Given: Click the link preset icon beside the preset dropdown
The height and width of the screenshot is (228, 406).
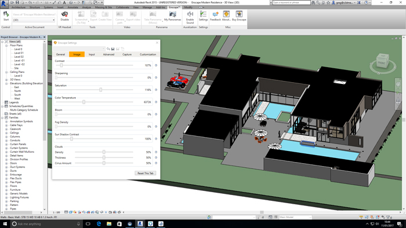Looking at the screenshot, I should click(108, 49).
